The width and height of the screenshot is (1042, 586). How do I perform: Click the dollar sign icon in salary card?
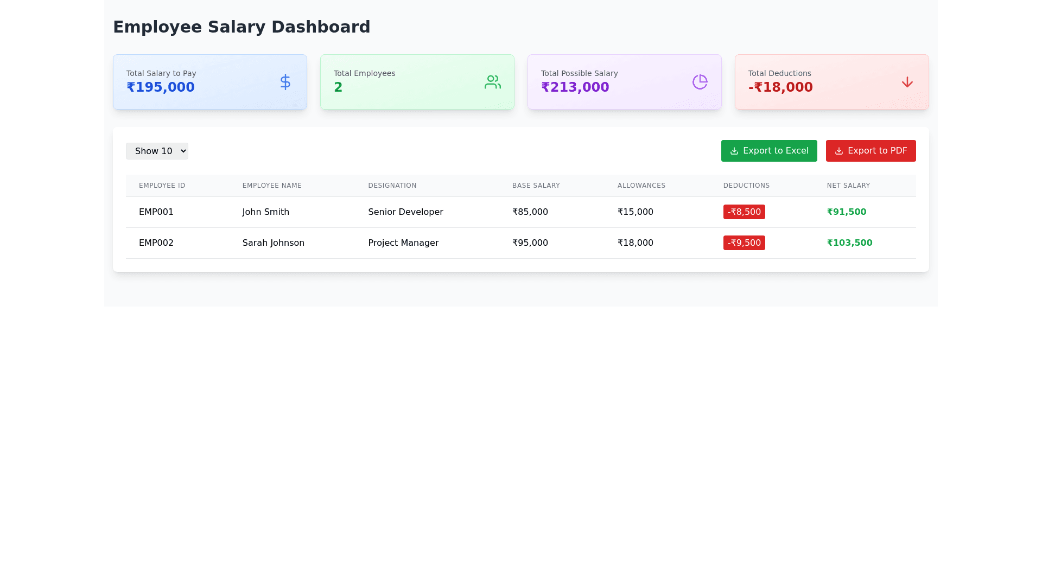(x=285, y=82)
